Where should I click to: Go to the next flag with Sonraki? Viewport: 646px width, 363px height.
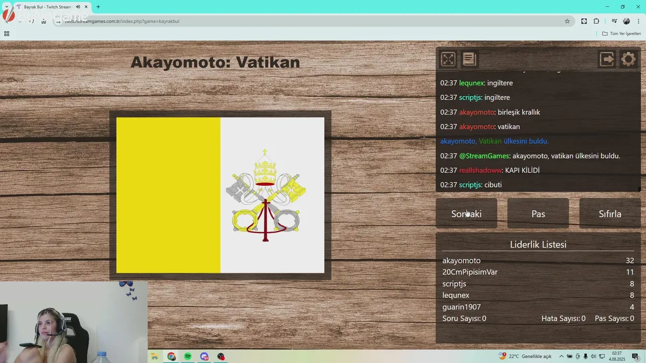466,214
